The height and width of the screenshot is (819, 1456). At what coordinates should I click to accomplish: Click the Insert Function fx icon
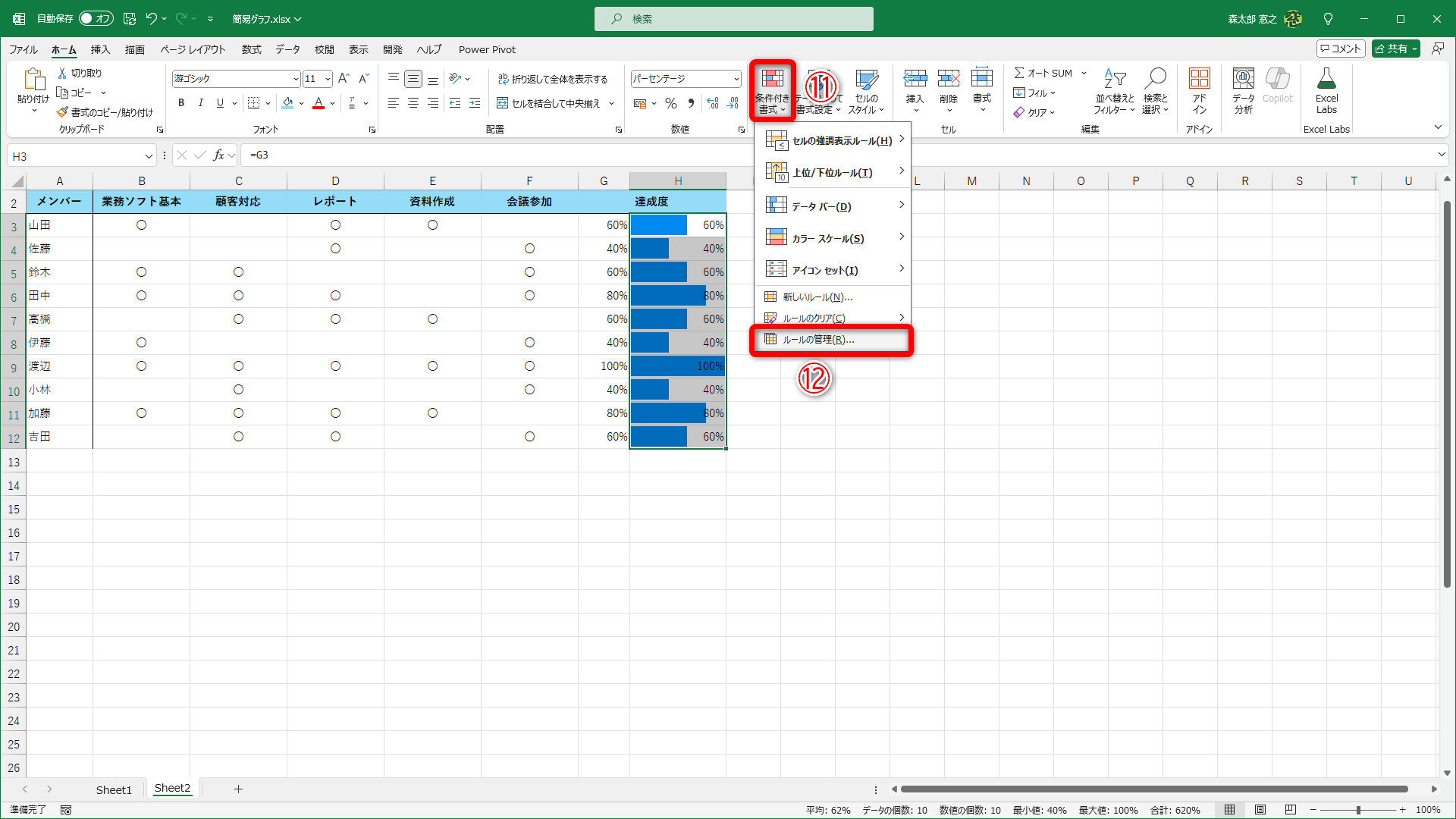point(218,155)
